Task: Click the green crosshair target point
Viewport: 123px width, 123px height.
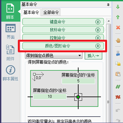Action: click(x=78, y=97)
